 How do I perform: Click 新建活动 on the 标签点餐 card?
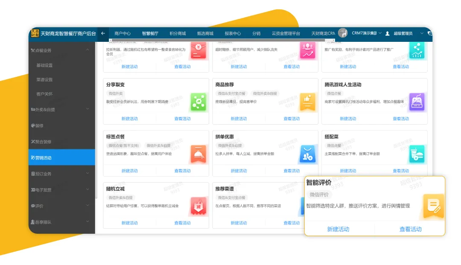(129, 171)
